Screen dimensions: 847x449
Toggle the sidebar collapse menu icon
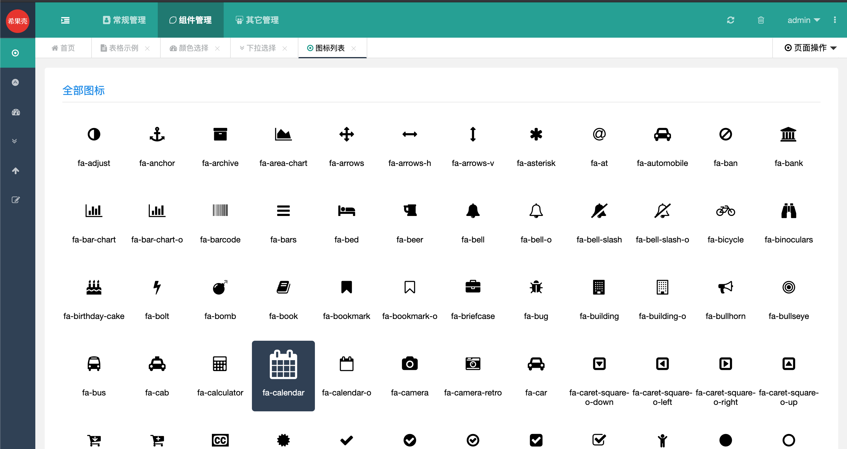pos(65,20)
